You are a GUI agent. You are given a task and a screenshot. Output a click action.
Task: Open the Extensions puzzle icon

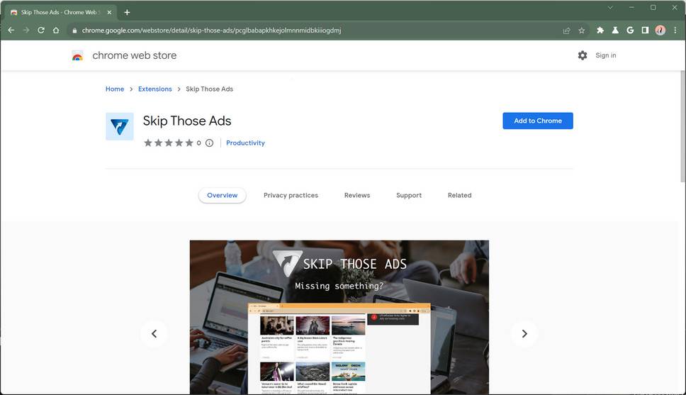point(600,30)
